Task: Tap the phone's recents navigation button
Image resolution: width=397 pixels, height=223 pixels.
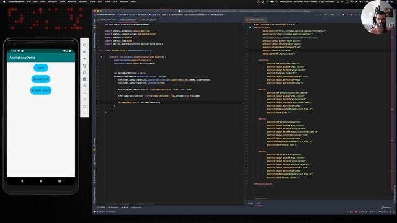Action: (60, 181)
